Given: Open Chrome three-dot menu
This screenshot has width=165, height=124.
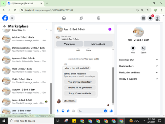Looking at the screenshot, I should tap(161, 10).
